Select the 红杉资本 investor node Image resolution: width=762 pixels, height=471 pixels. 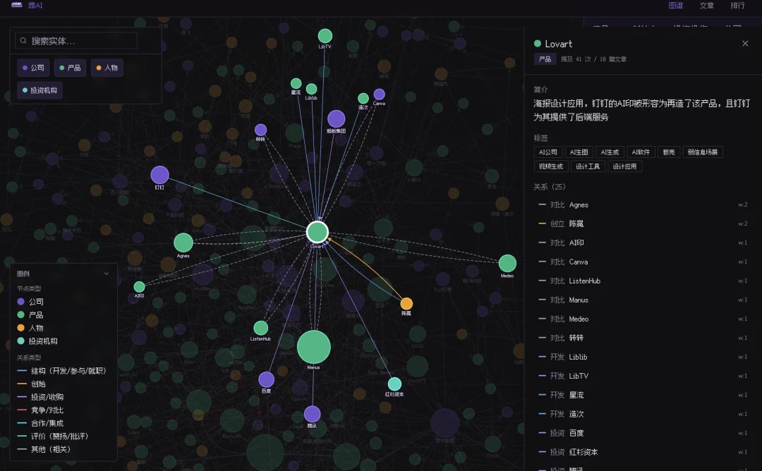pyautogui.click(x=394, y=384)
